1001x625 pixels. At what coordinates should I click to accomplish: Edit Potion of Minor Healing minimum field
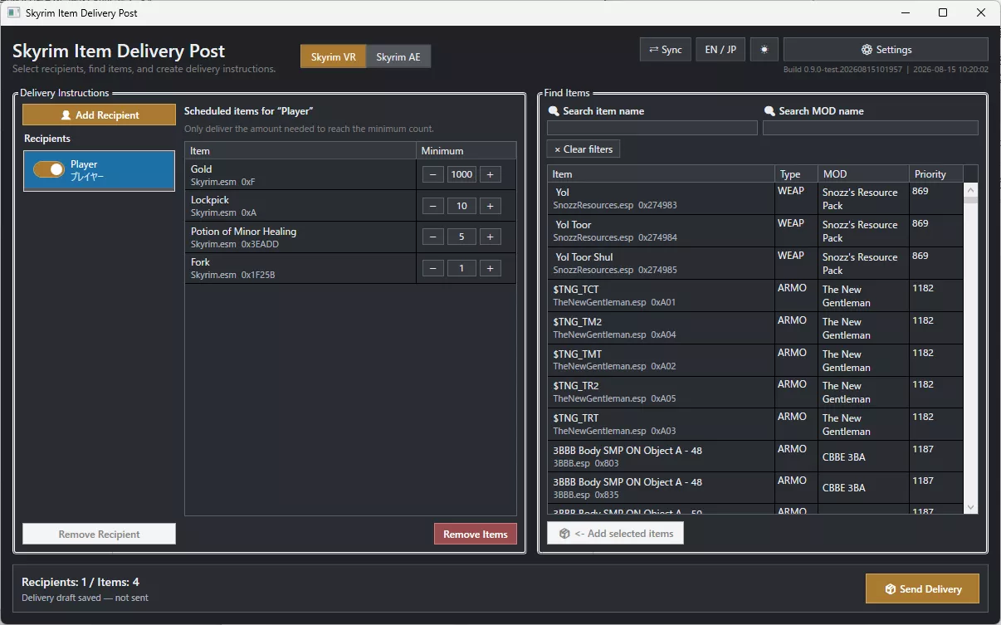(x=461, y=237)
